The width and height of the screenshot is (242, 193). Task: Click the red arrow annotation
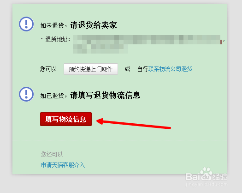coord(133,123)
